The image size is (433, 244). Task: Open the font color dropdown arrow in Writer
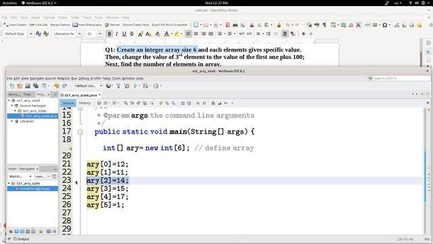171,34
